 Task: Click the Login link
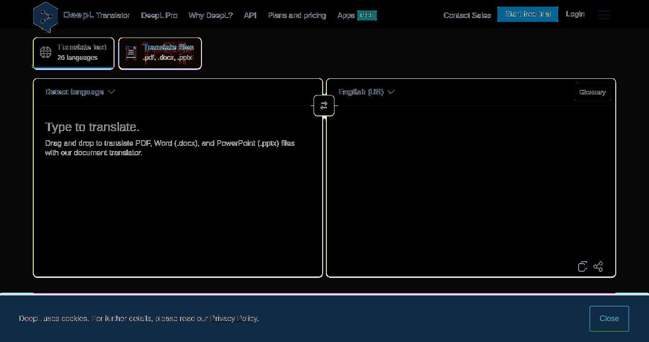(x=575, y=14)
